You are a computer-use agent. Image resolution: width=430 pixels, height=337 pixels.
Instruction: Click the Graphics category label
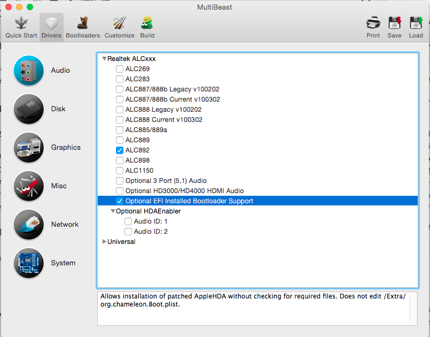(x=66, y=148)
